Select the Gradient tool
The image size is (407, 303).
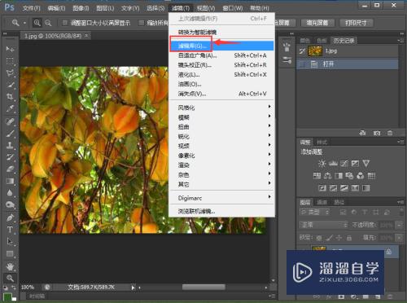(10, 181)
